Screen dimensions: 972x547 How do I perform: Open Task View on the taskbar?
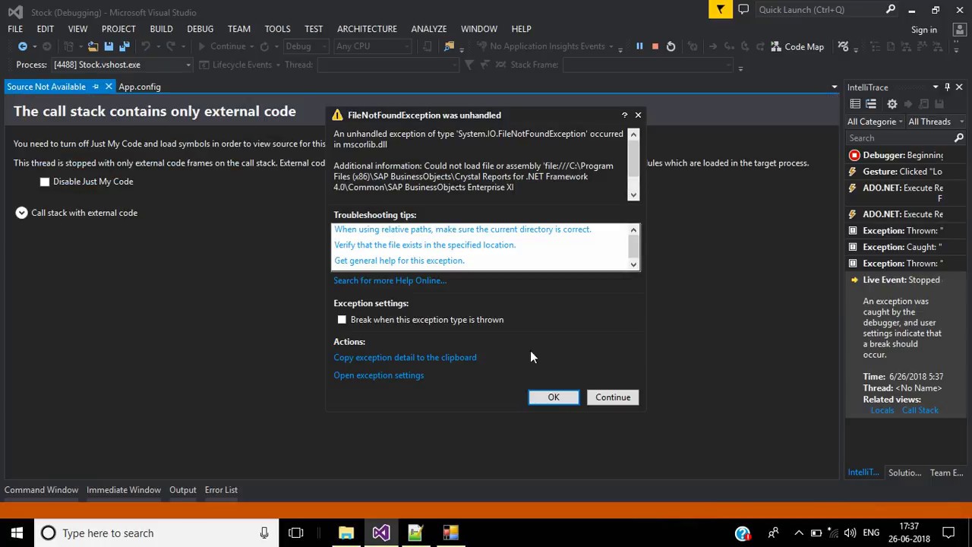pos(295,533)
